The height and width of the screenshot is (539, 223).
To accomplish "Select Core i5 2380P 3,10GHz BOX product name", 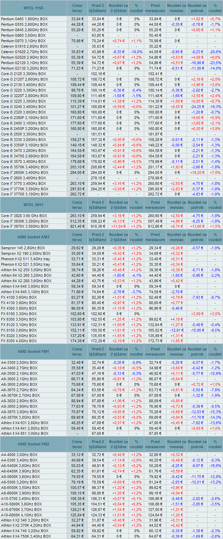I will 25,118.
